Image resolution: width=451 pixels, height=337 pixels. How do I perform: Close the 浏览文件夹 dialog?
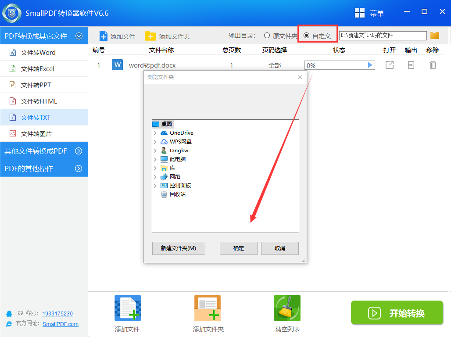point(300,77)
